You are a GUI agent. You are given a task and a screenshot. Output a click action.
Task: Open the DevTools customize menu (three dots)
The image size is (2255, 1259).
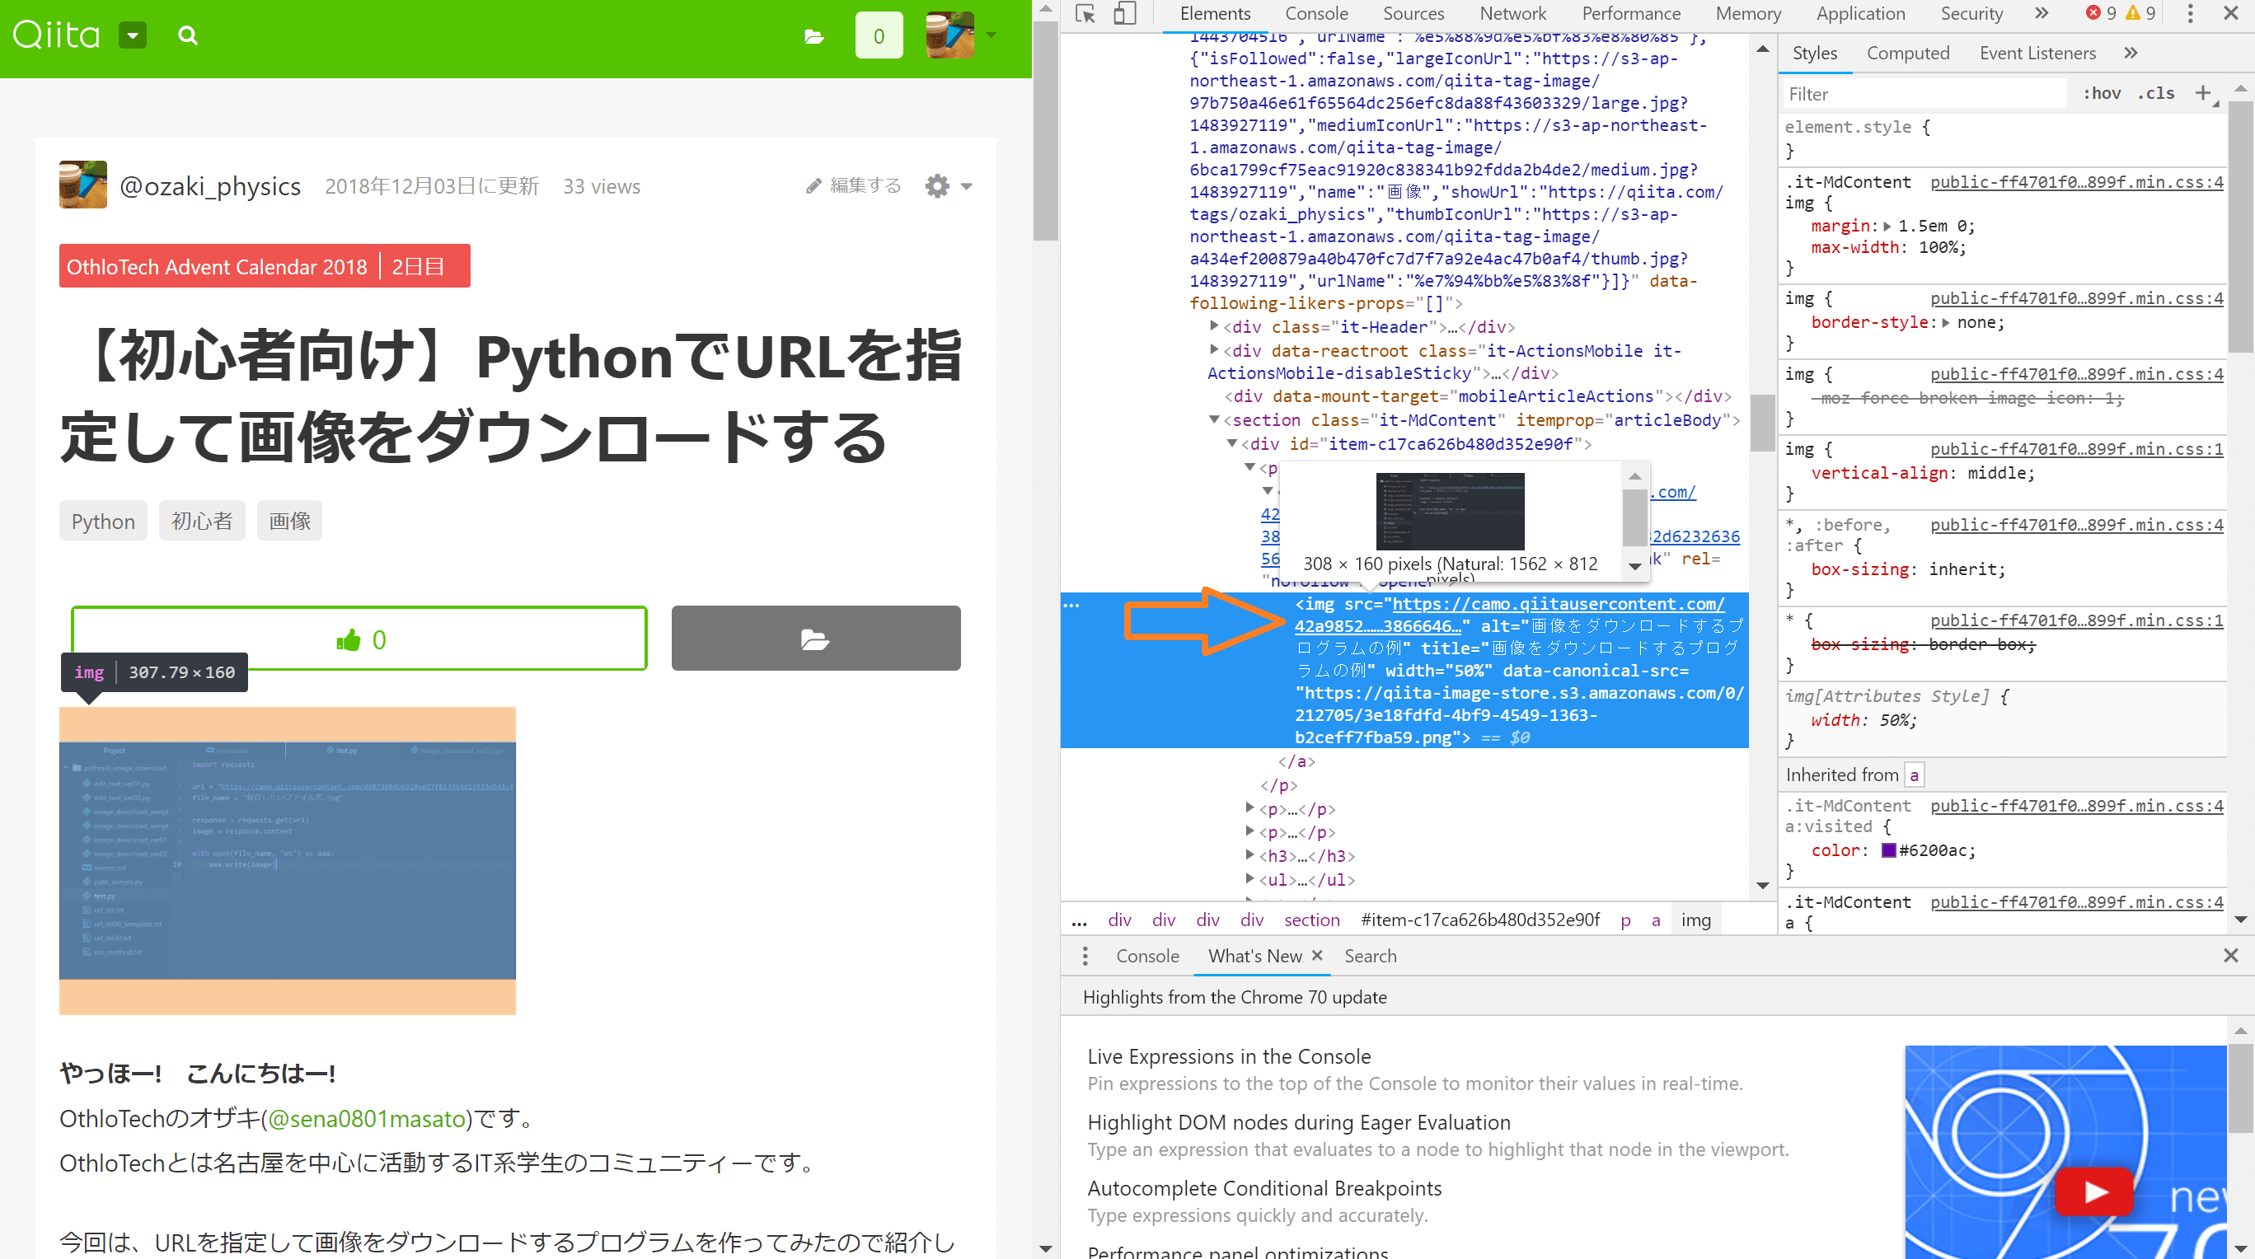click(2191, 14)
